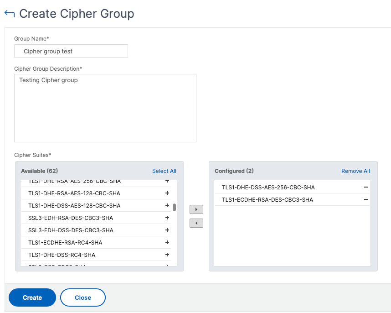Click the Select All link
This screenshot has width=391, height=313.
pyautogui.click(x=164, y=171)
